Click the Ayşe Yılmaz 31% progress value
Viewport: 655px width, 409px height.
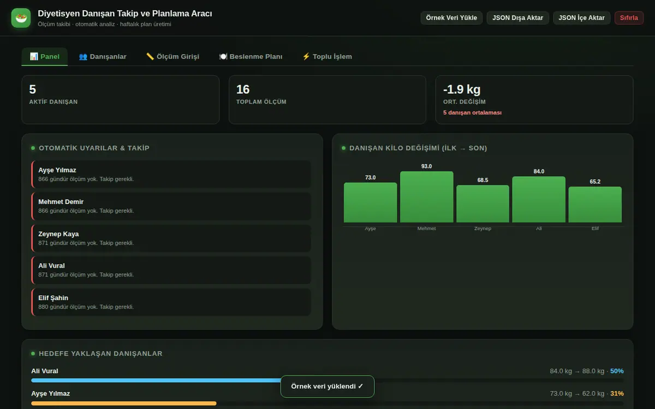[617, 394]
